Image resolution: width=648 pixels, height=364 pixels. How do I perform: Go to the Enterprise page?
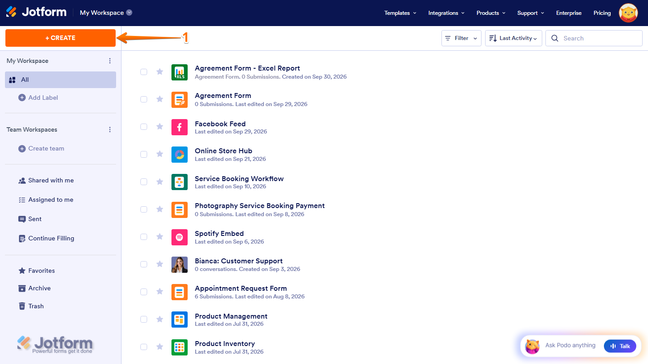[569, 13]
